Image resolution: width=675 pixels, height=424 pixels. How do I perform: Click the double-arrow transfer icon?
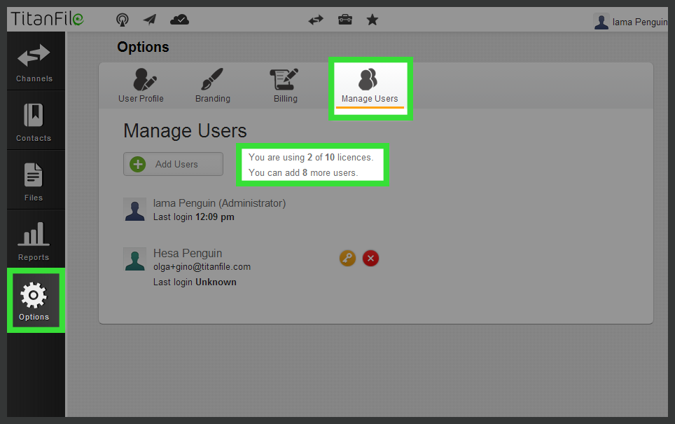click(x=316, y=20)
